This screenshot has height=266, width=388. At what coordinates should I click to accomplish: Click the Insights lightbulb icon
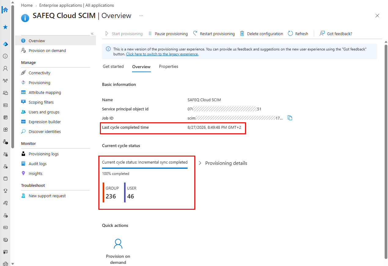tap(23, 173)
